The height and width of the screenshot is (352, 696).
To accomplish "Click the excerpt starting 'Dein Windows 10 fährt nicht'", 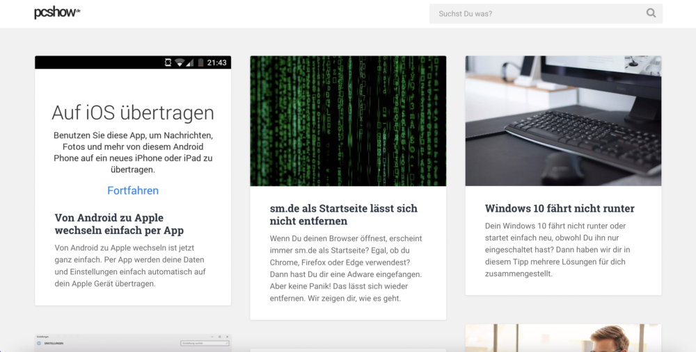I will tap(558, 250).
